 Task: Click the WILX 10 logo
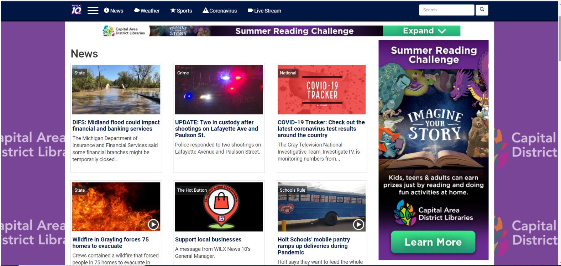[76, 10]
